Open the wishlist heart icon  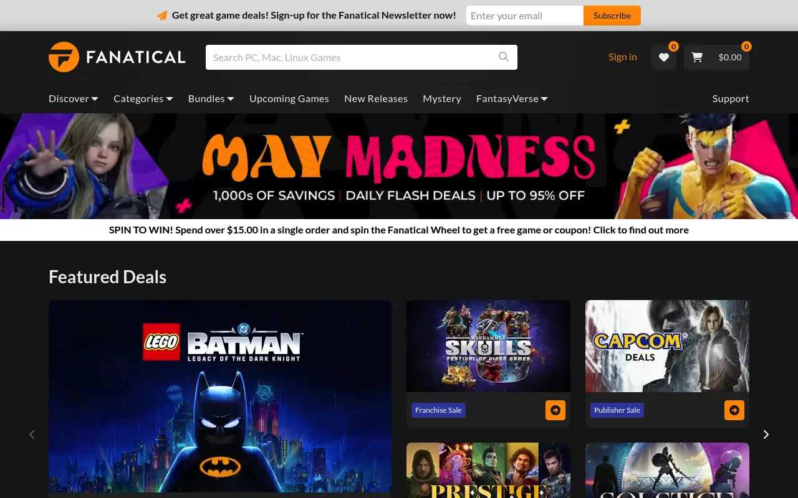click(664, 57)
